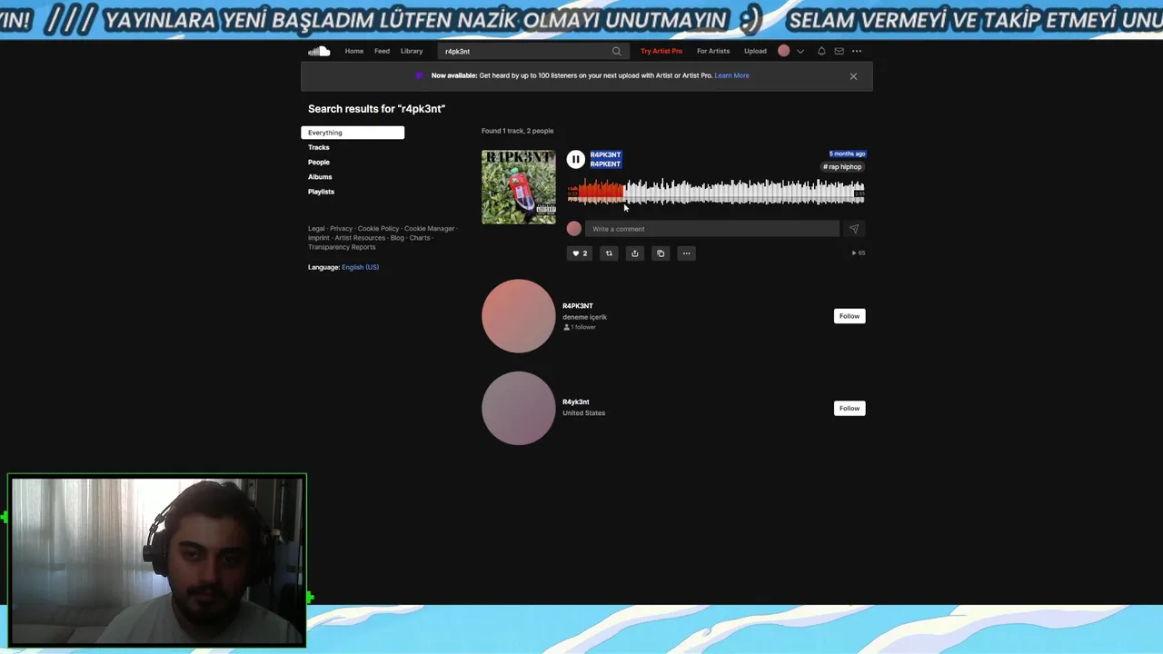The width and height of the screenshot is (1163, 654).
Task: Open the Library page
Action: point(412,51)
